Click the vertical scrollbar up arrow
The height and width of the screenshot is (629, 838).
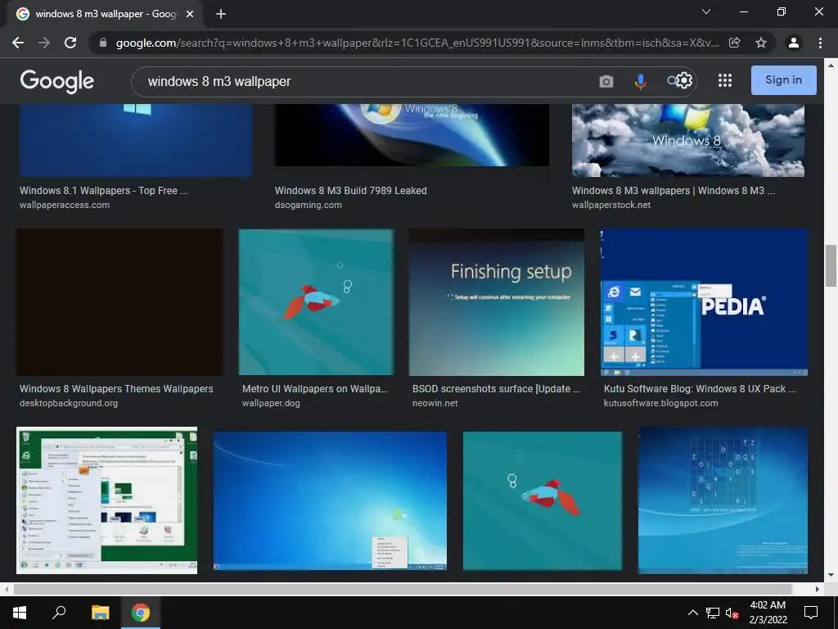[x=831, y=66]
